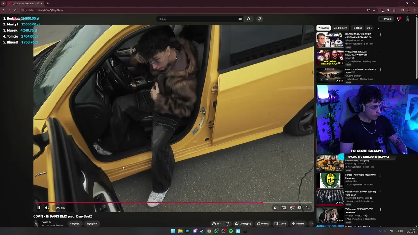Viewport: 418px width, 235px height.
Task: Pause the video with the pause button
Action: [39, 208]
